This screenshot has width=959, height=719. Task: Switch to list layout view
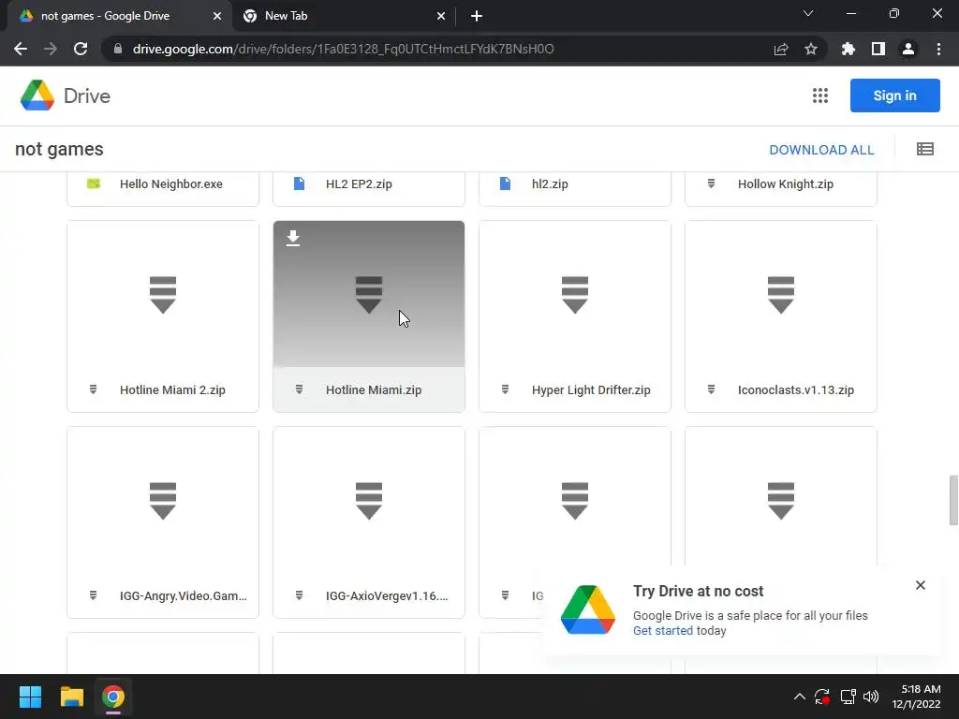pos(924,149)
